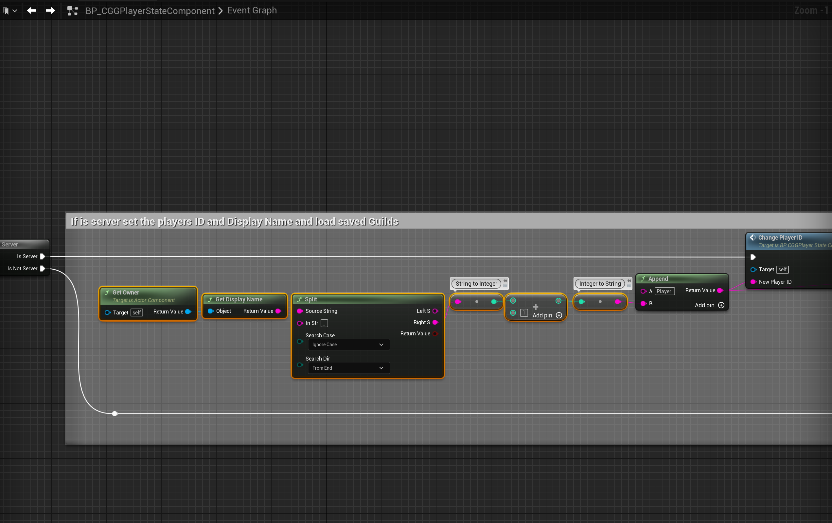Click the In Str input field on Split
This screenshot has width=832, height=523.
point(324,323)
